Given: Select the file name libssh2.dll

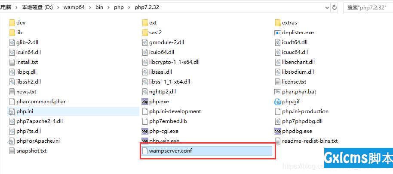Looking at the screenshot, I should [28, 82].
